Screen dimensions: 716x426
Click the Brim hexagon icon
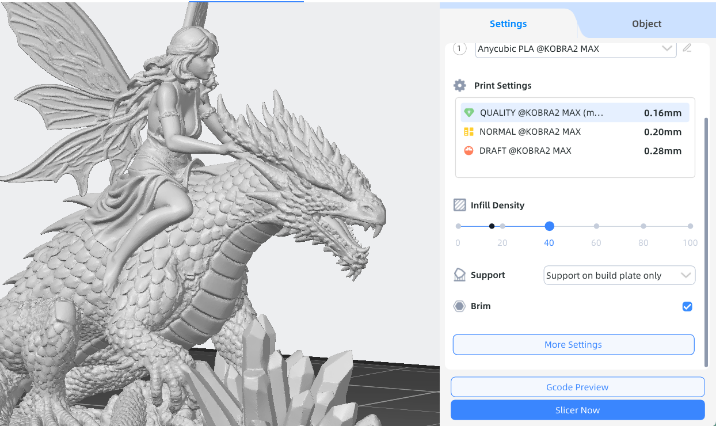pos(459,306)
